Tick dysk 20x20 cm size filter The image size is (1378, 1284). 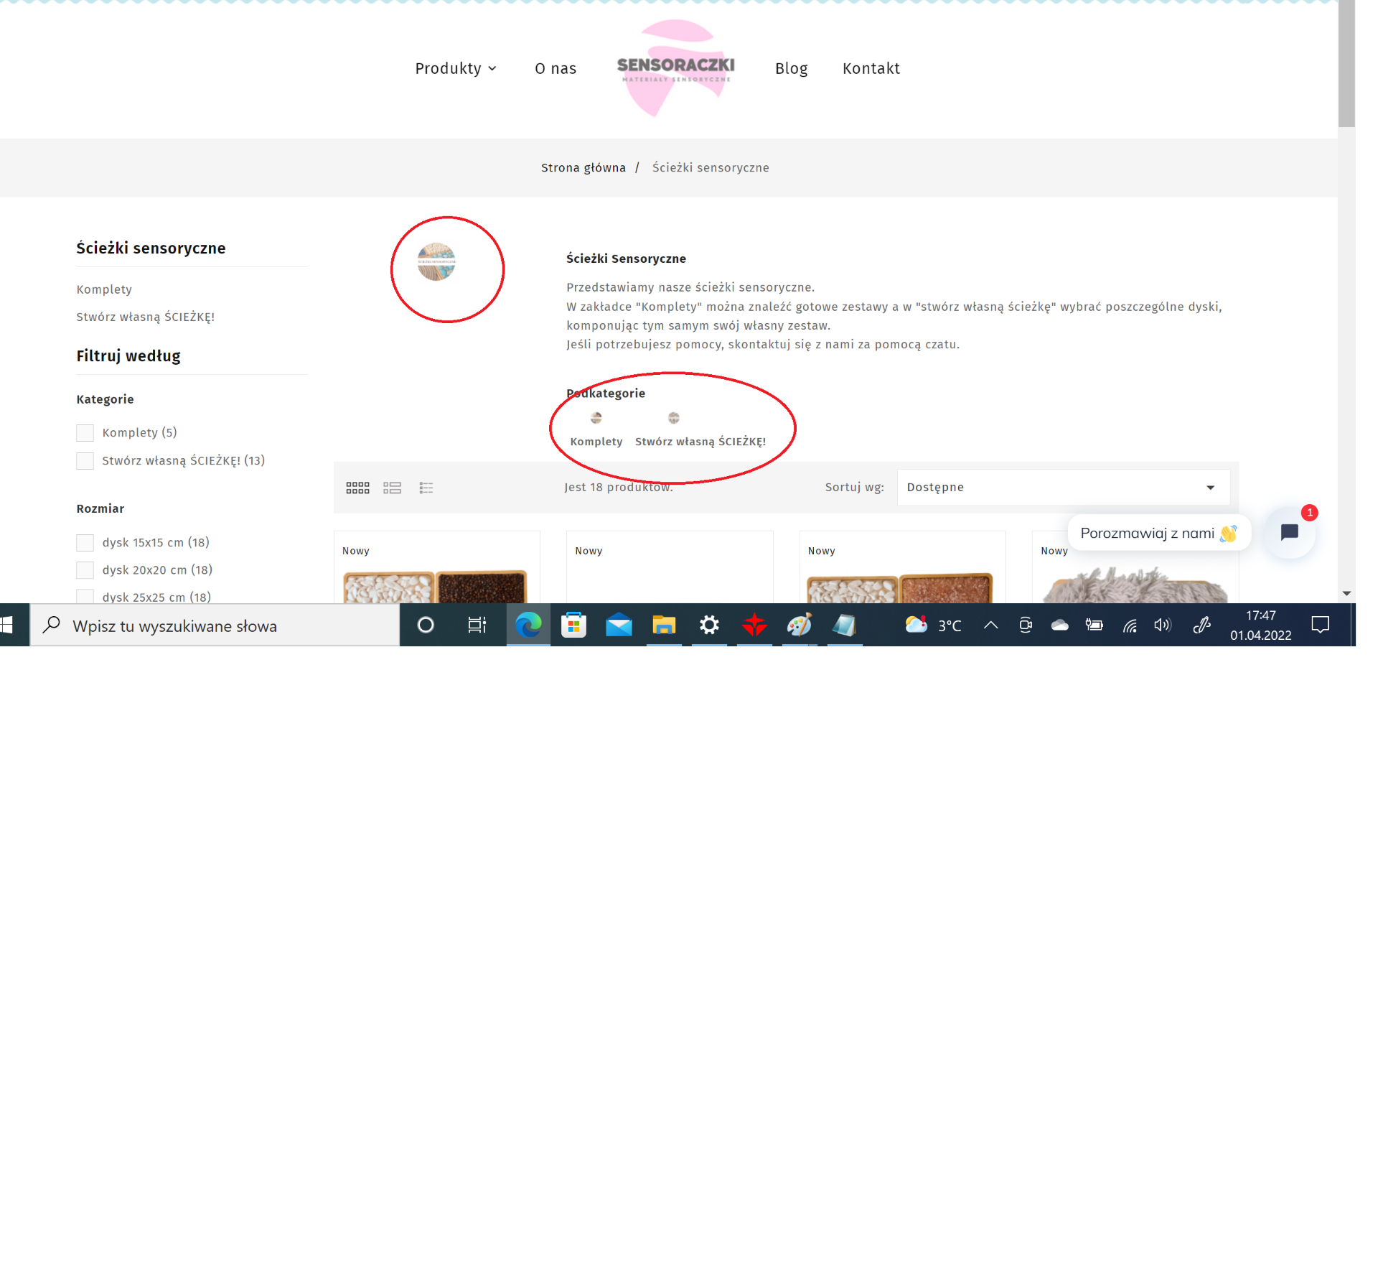tap(85, 570)
